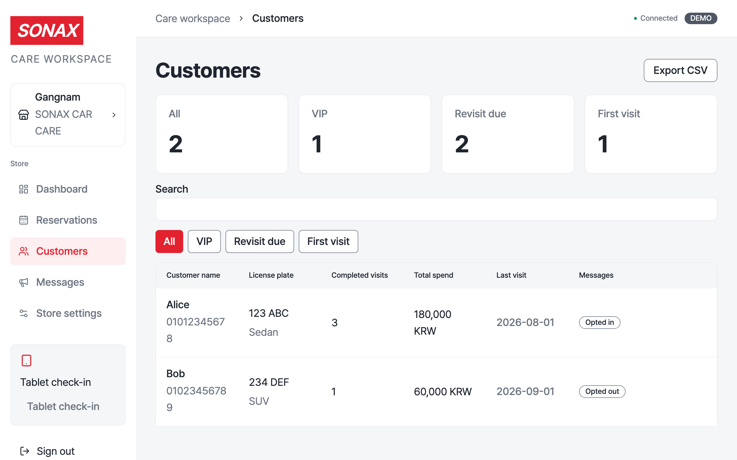Viewport: 737px width, 460px height.
Task: Click the red tablet icon
Action: [x=26, y=361]
